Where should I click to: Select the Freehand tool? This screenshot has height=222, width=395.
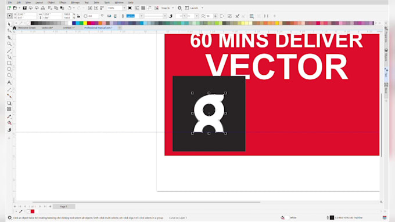coord(9,51)
